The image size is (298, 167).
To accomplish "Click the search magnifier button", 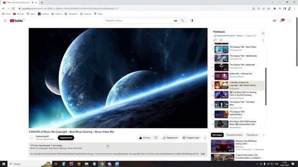I will point(183,20).
